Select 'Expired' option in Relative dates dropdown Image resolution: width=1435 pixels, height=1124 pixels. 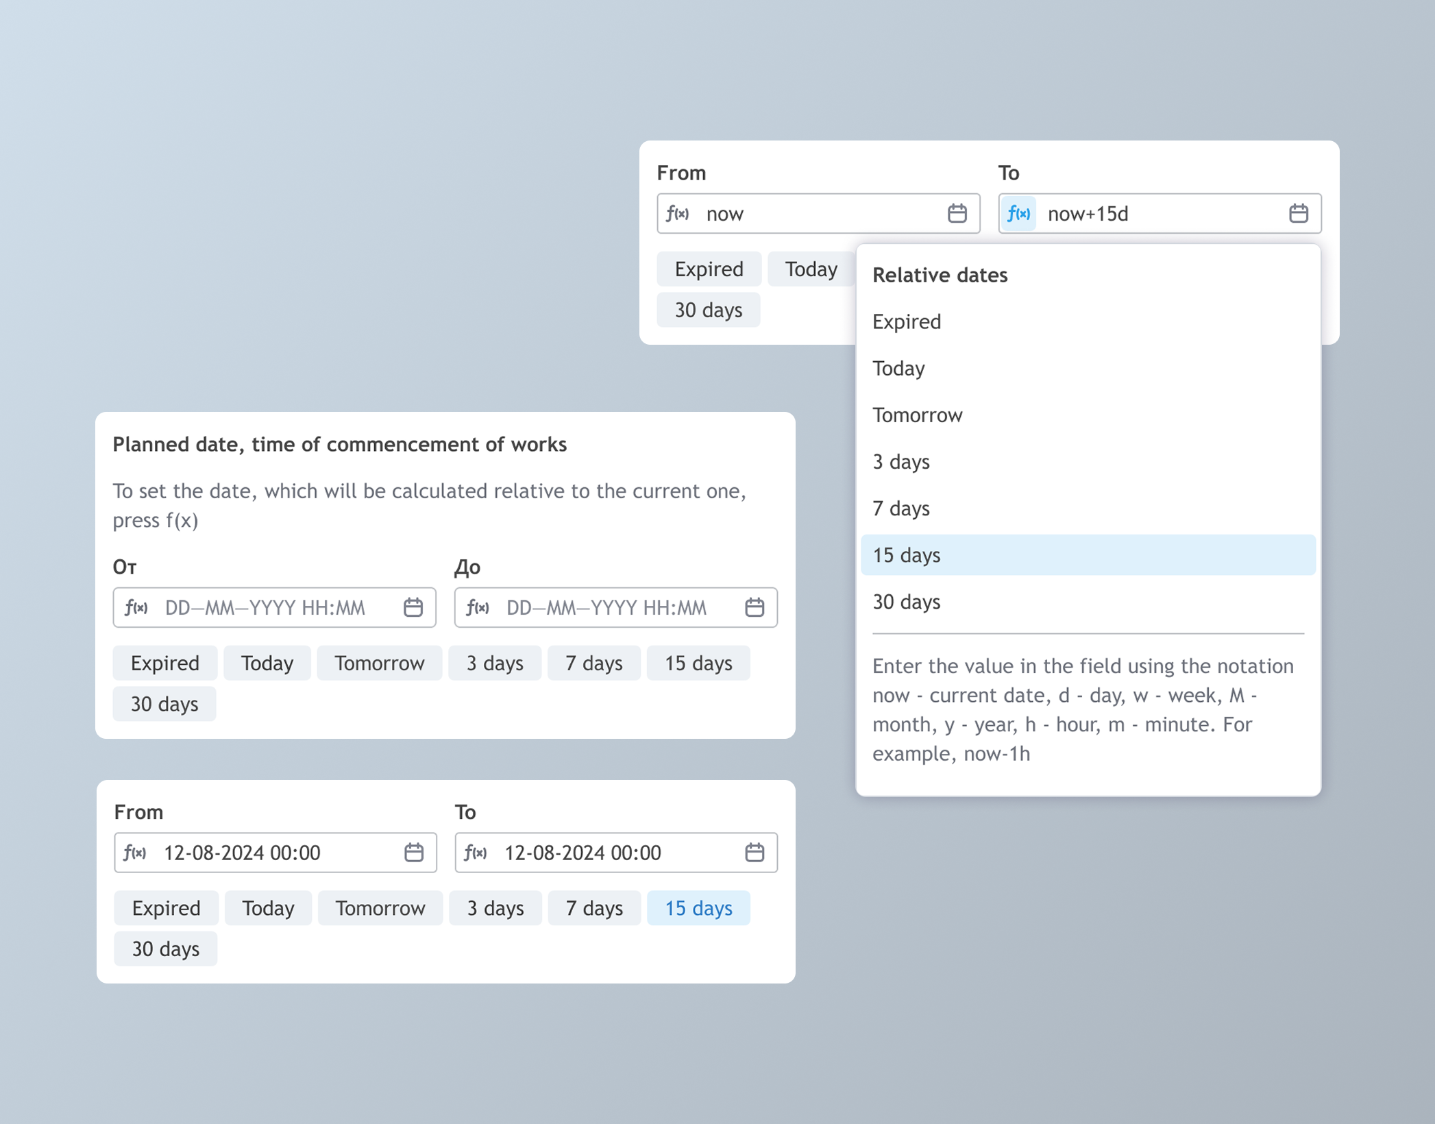[906, 322]
